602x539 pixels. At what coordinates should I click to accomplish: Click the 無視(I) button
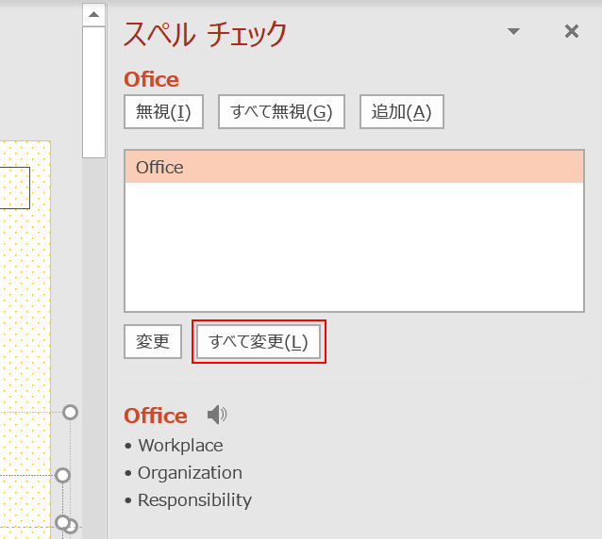point(163,111)
